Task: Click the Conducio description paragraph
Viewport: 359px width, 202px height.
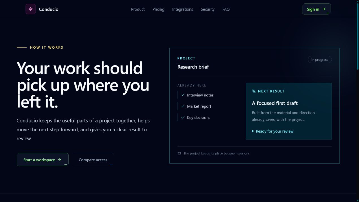Action: coord(83,130)
